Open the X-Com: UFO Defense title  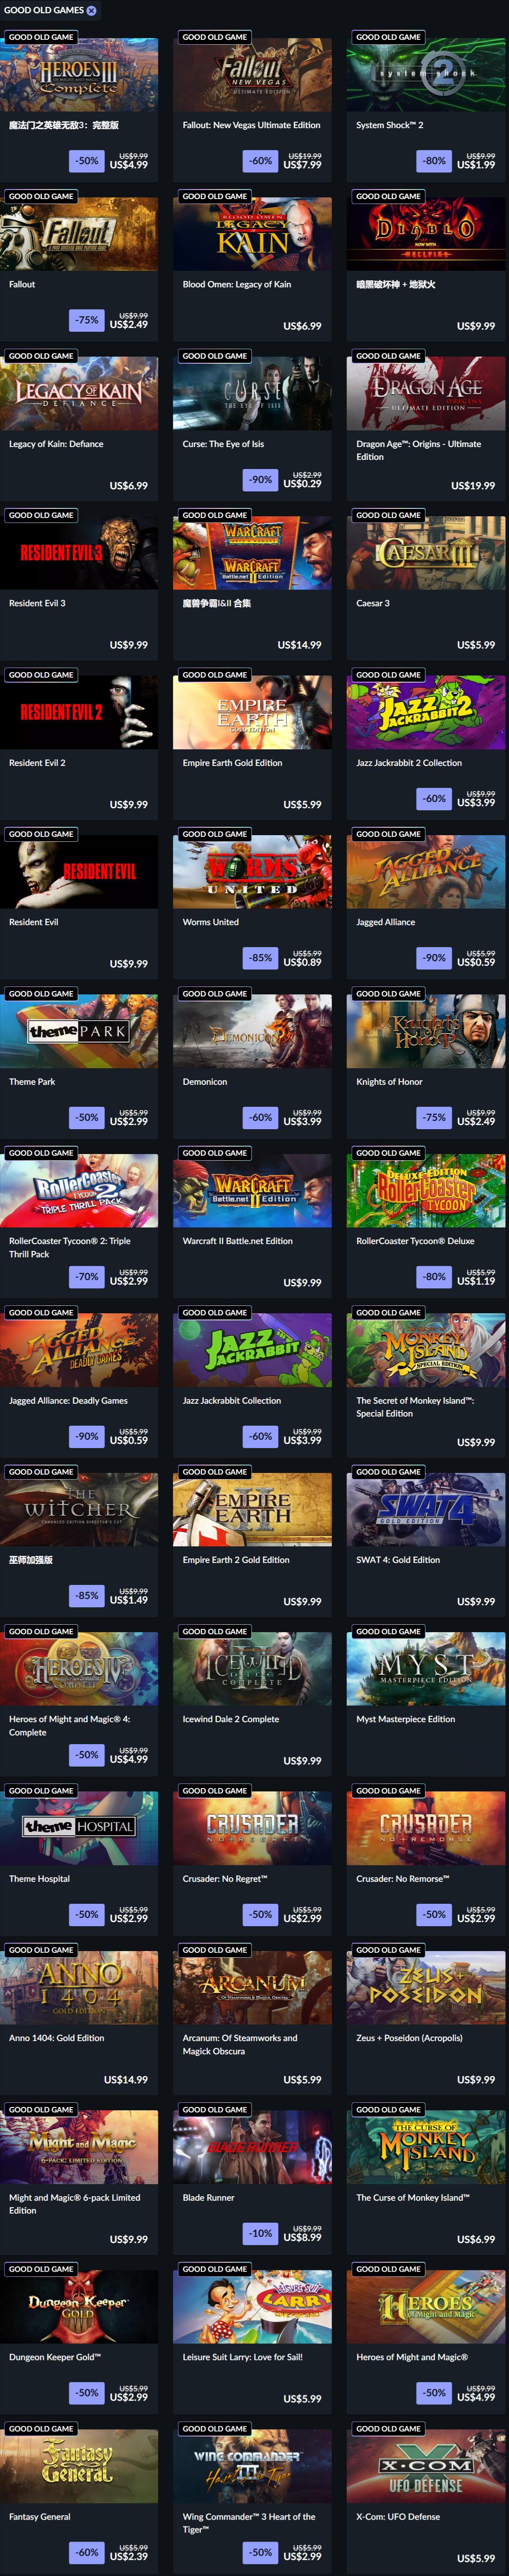398,2516
